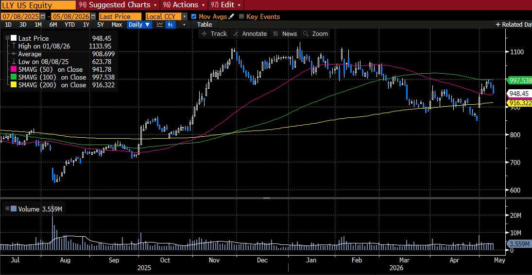Viewport: 532px width, 275px height.
Task: Open the Daily periodicity dropdown
Action: point(139,24)
